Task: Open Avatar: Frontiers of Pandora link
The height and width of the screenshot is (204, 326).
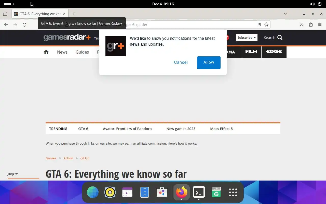Action: [x=127, y=129]
